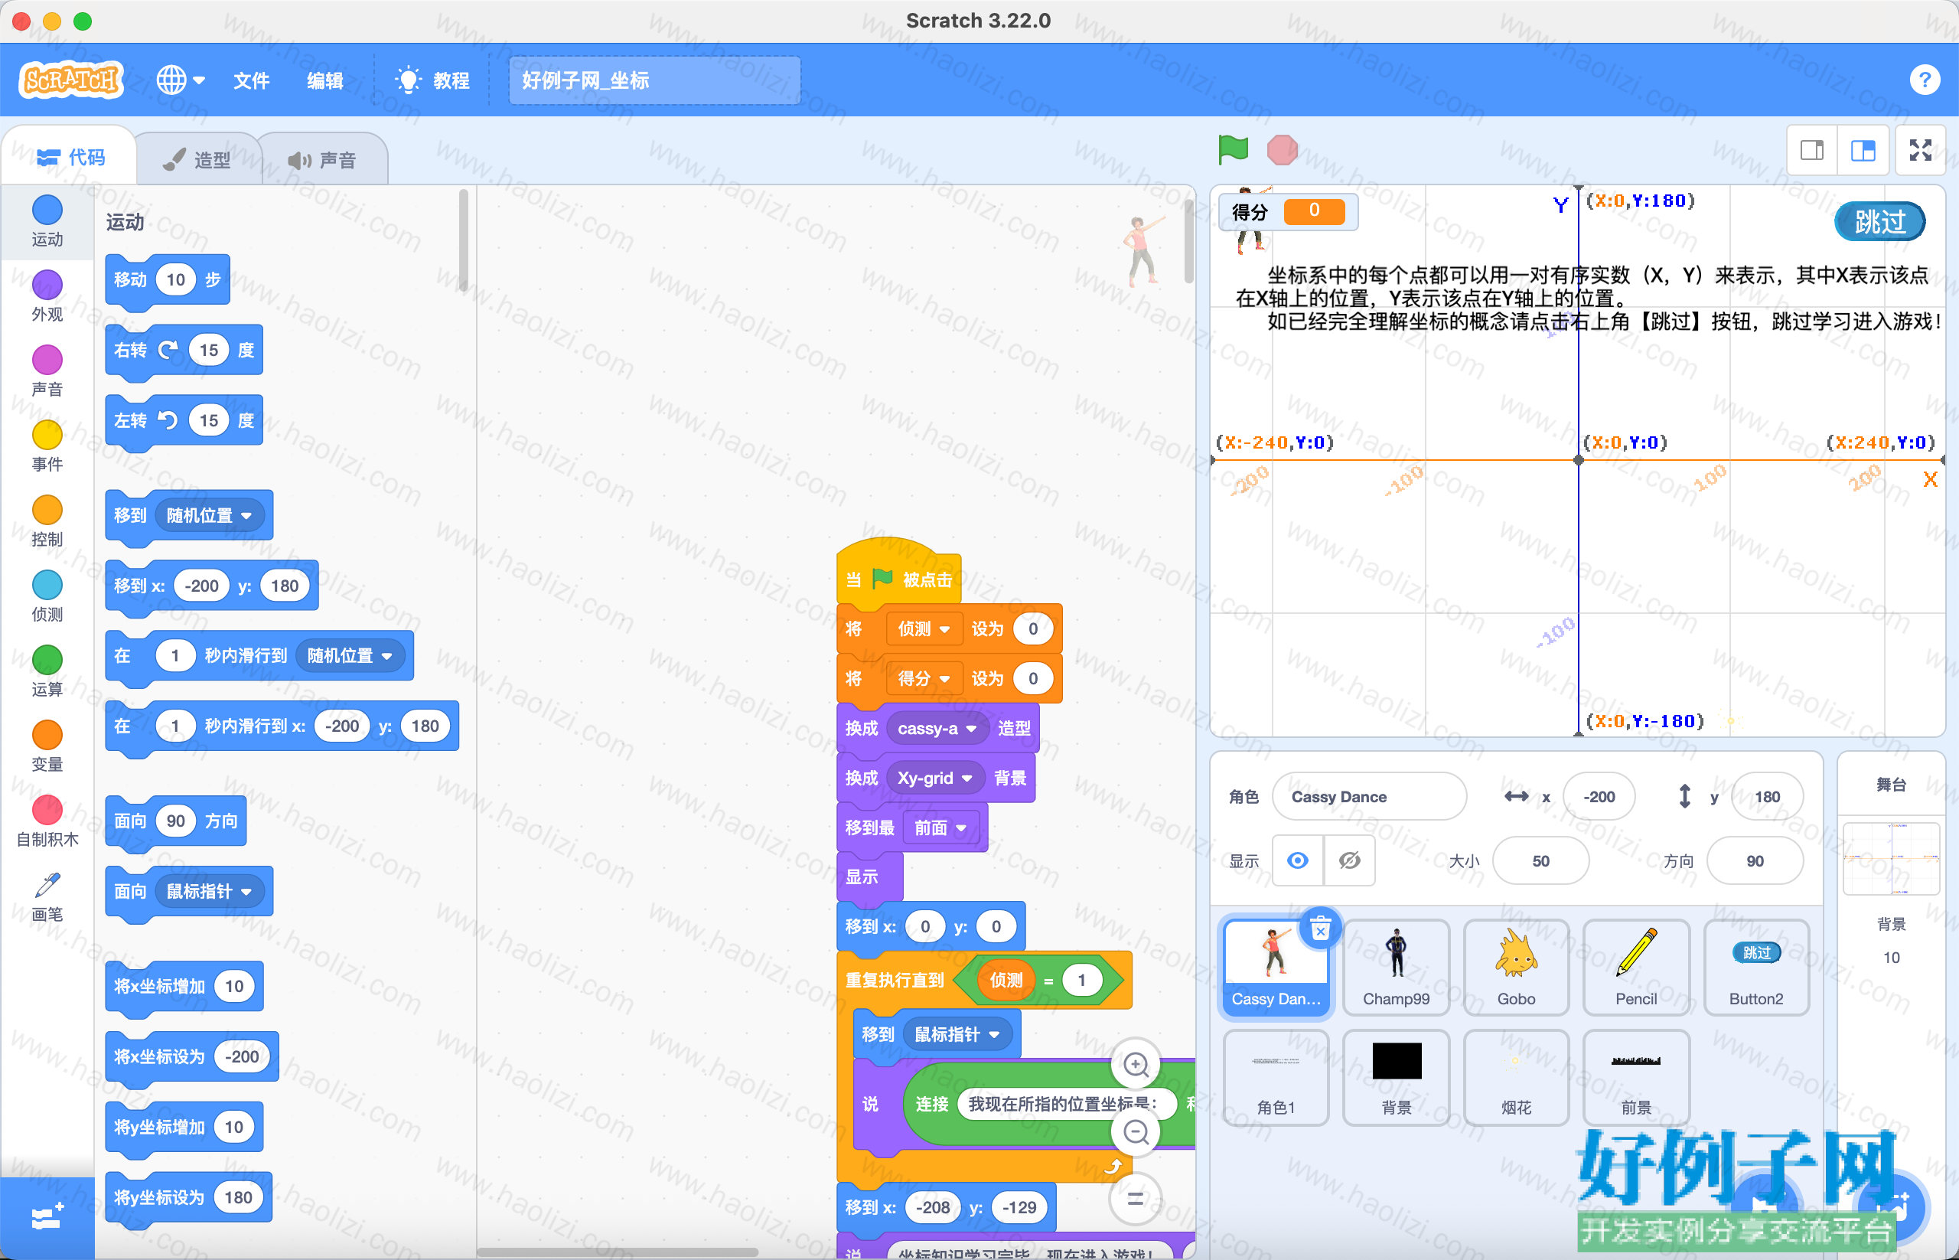Switch to large stage layout

coord(1863,151)
